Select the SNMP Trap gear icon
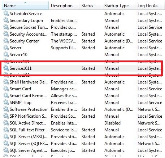The height and width of the screenshot is (158, 165). click(x=6, y=102)
